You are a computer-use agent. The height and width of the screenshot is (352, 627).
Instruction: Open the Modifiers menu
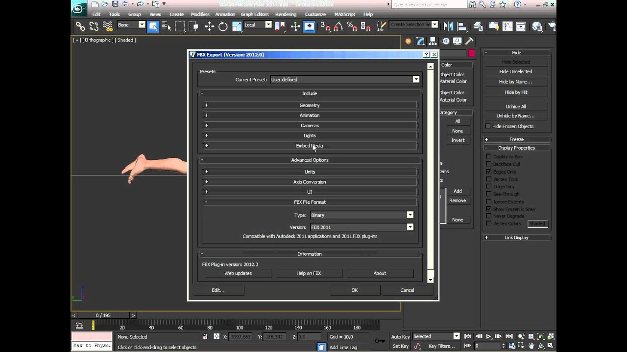pos(200,14)
